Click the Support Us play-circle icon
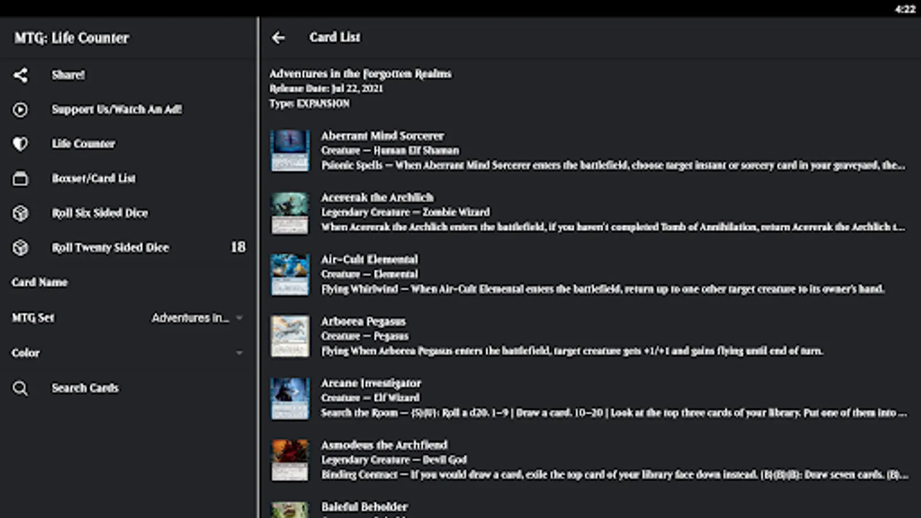Screen dimensions: 921x518 click(20, 109)
